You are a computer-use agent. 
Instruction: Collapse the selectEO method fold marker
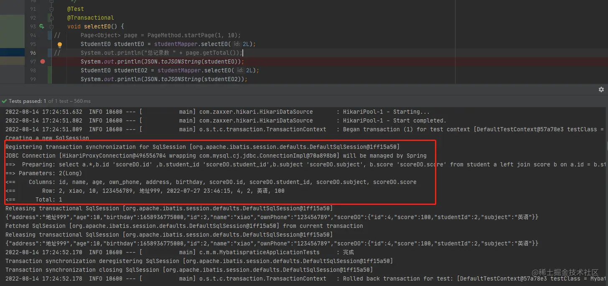pos(51,26)
